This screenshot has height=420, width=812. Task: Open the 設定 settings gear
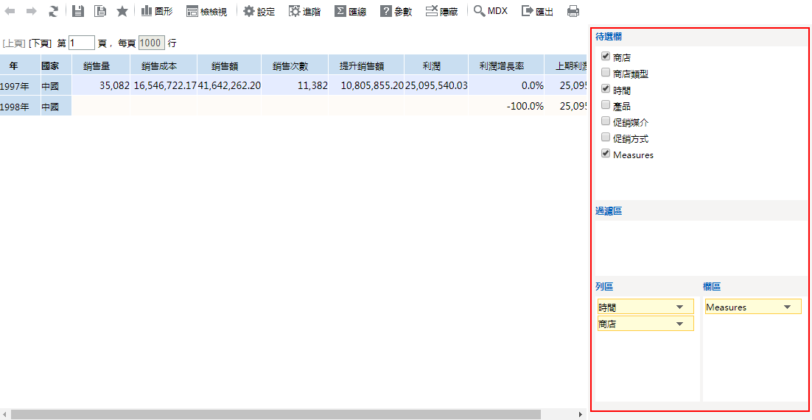259,12
